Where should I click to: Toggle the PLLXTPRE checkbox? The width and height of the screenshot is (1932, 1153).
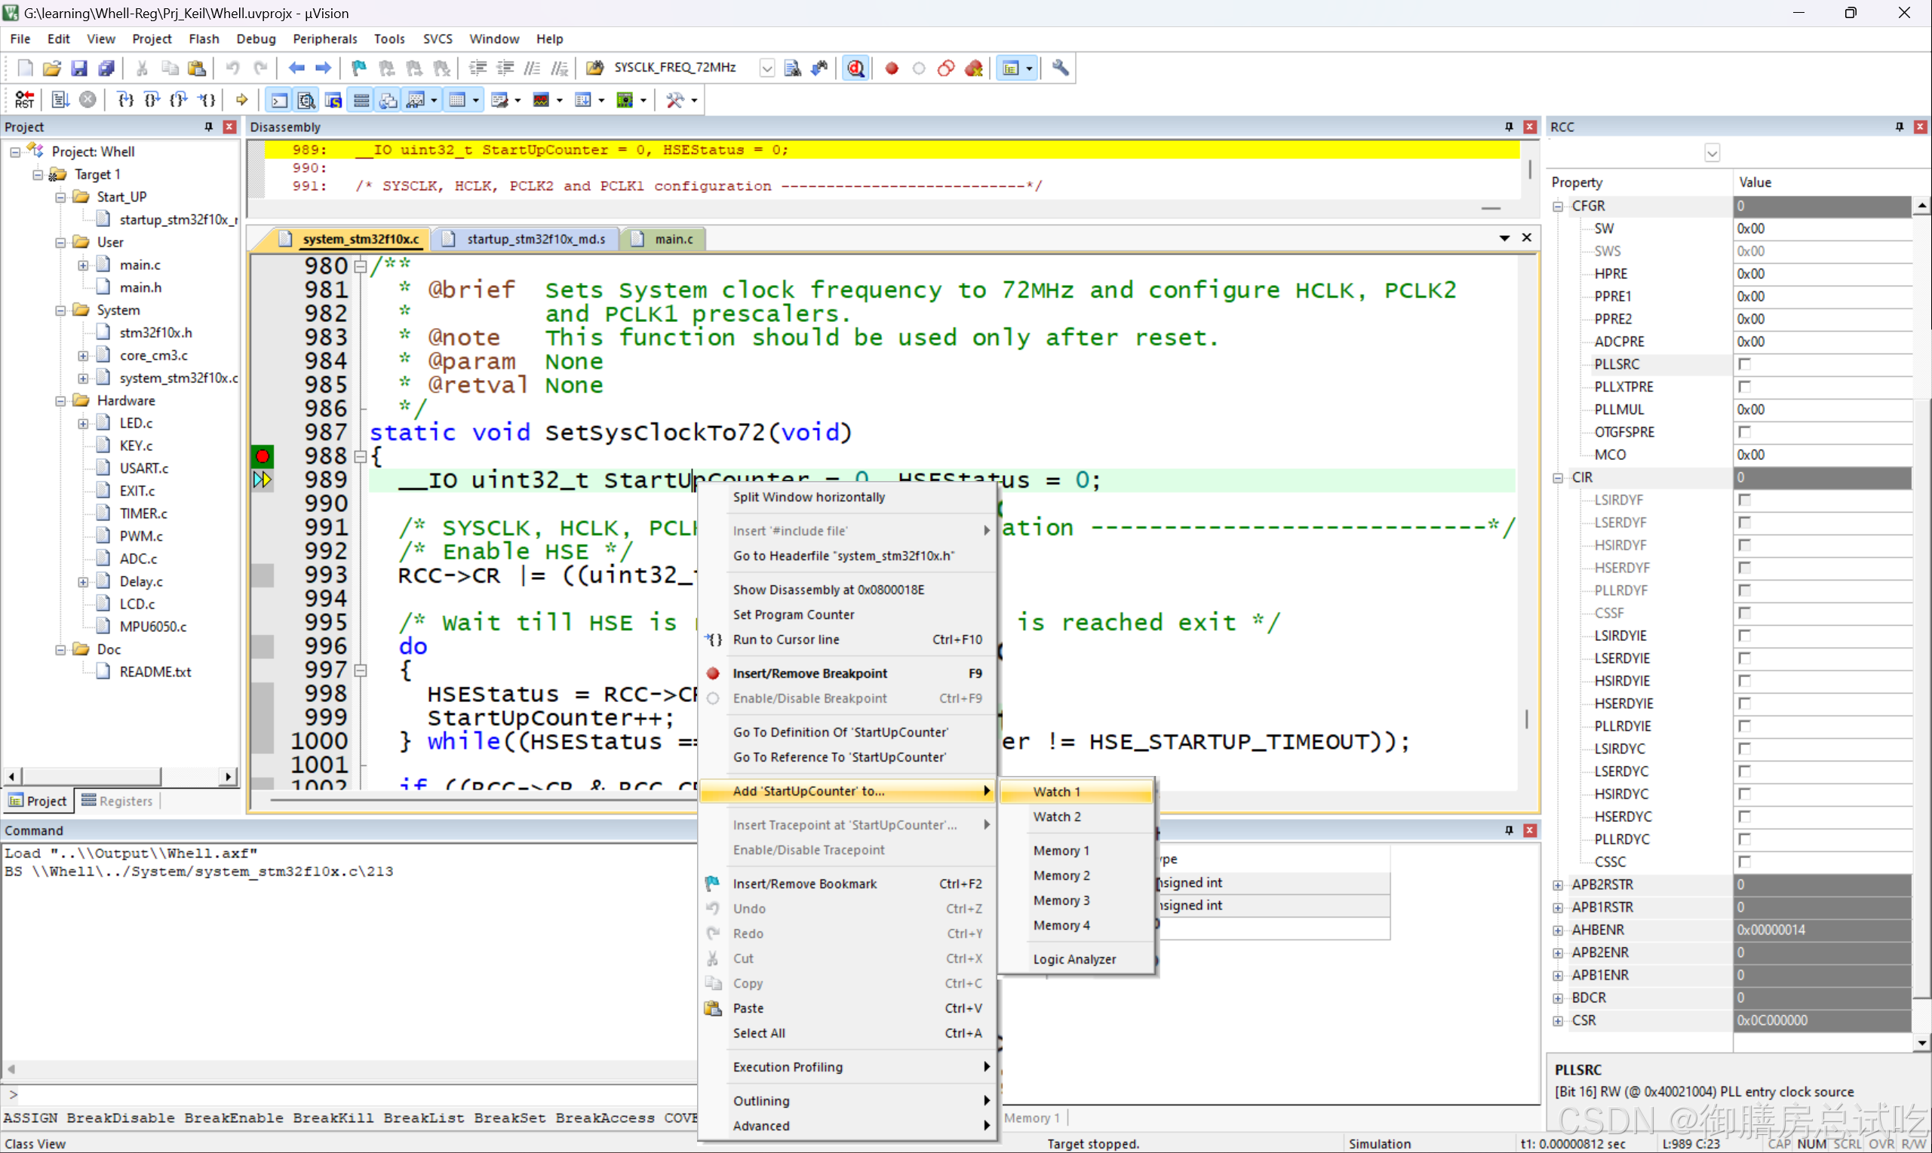click(x=1745, y=386)
